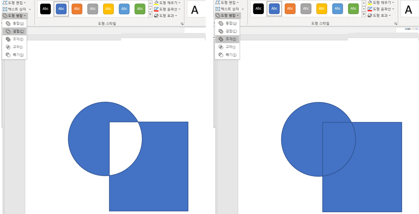419x214 pixels.
Task: Open 도형 병합 dropdown in left screenshot
Action: (x=15, y=16)
